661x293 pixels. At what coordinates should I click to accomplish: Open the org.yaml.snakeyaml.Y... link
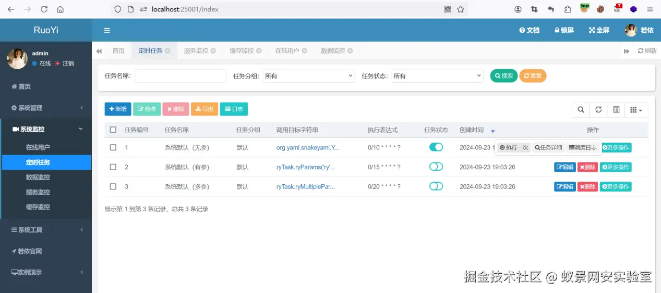tap(308, 148)
